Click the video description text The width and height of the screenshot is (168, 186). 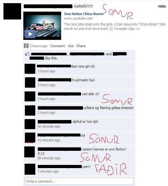coord(115,26)
